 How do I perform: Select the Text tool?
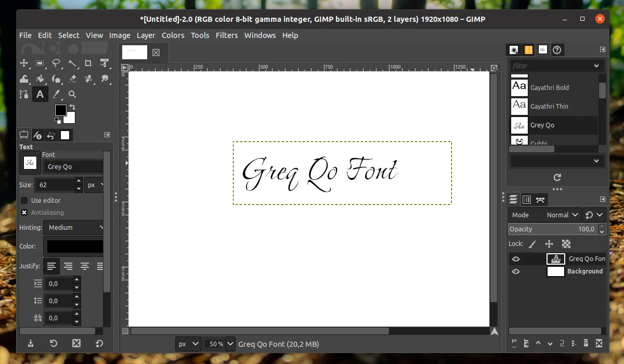tap(40, 94)
